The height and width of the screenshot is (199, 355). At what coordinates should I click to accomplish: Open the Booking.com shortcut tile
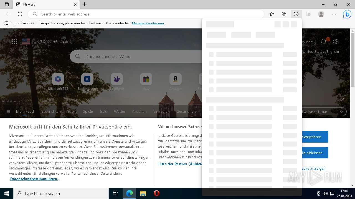tap(87, 82)
